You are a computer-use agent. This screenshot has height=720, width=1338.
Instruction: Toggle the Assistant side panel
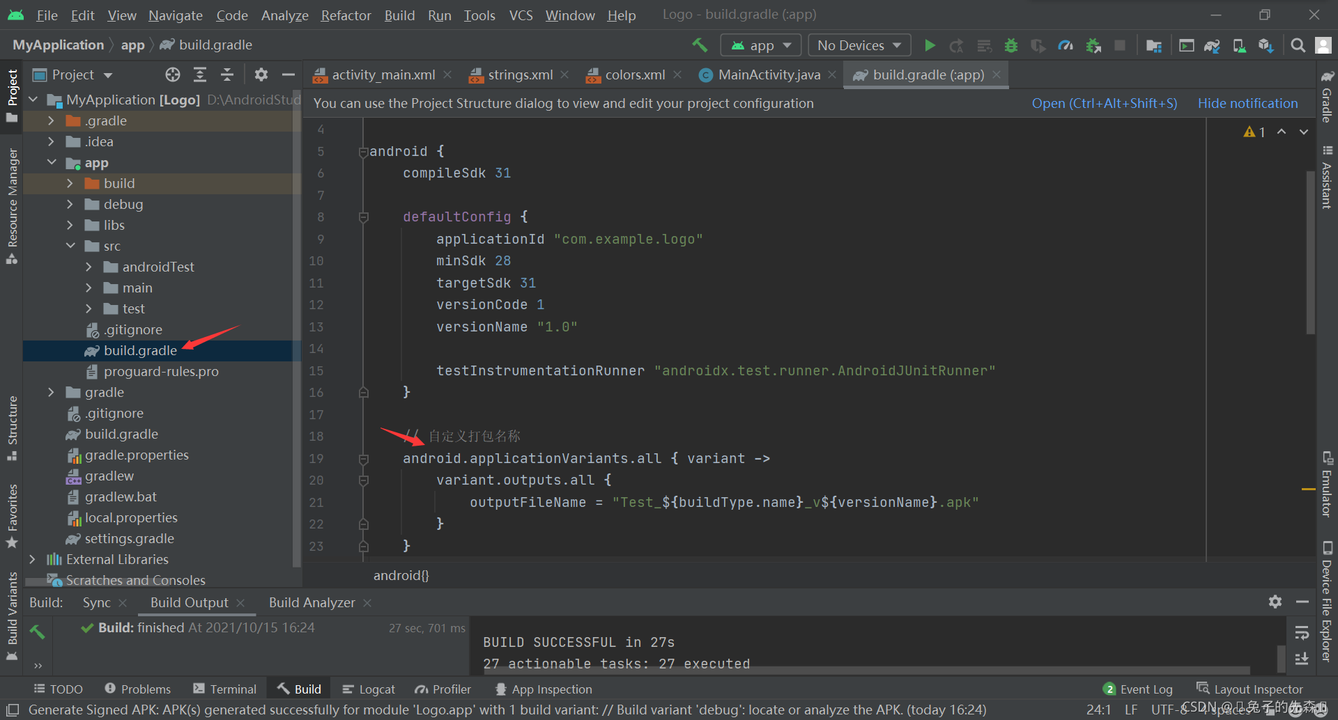[1327, 177]
